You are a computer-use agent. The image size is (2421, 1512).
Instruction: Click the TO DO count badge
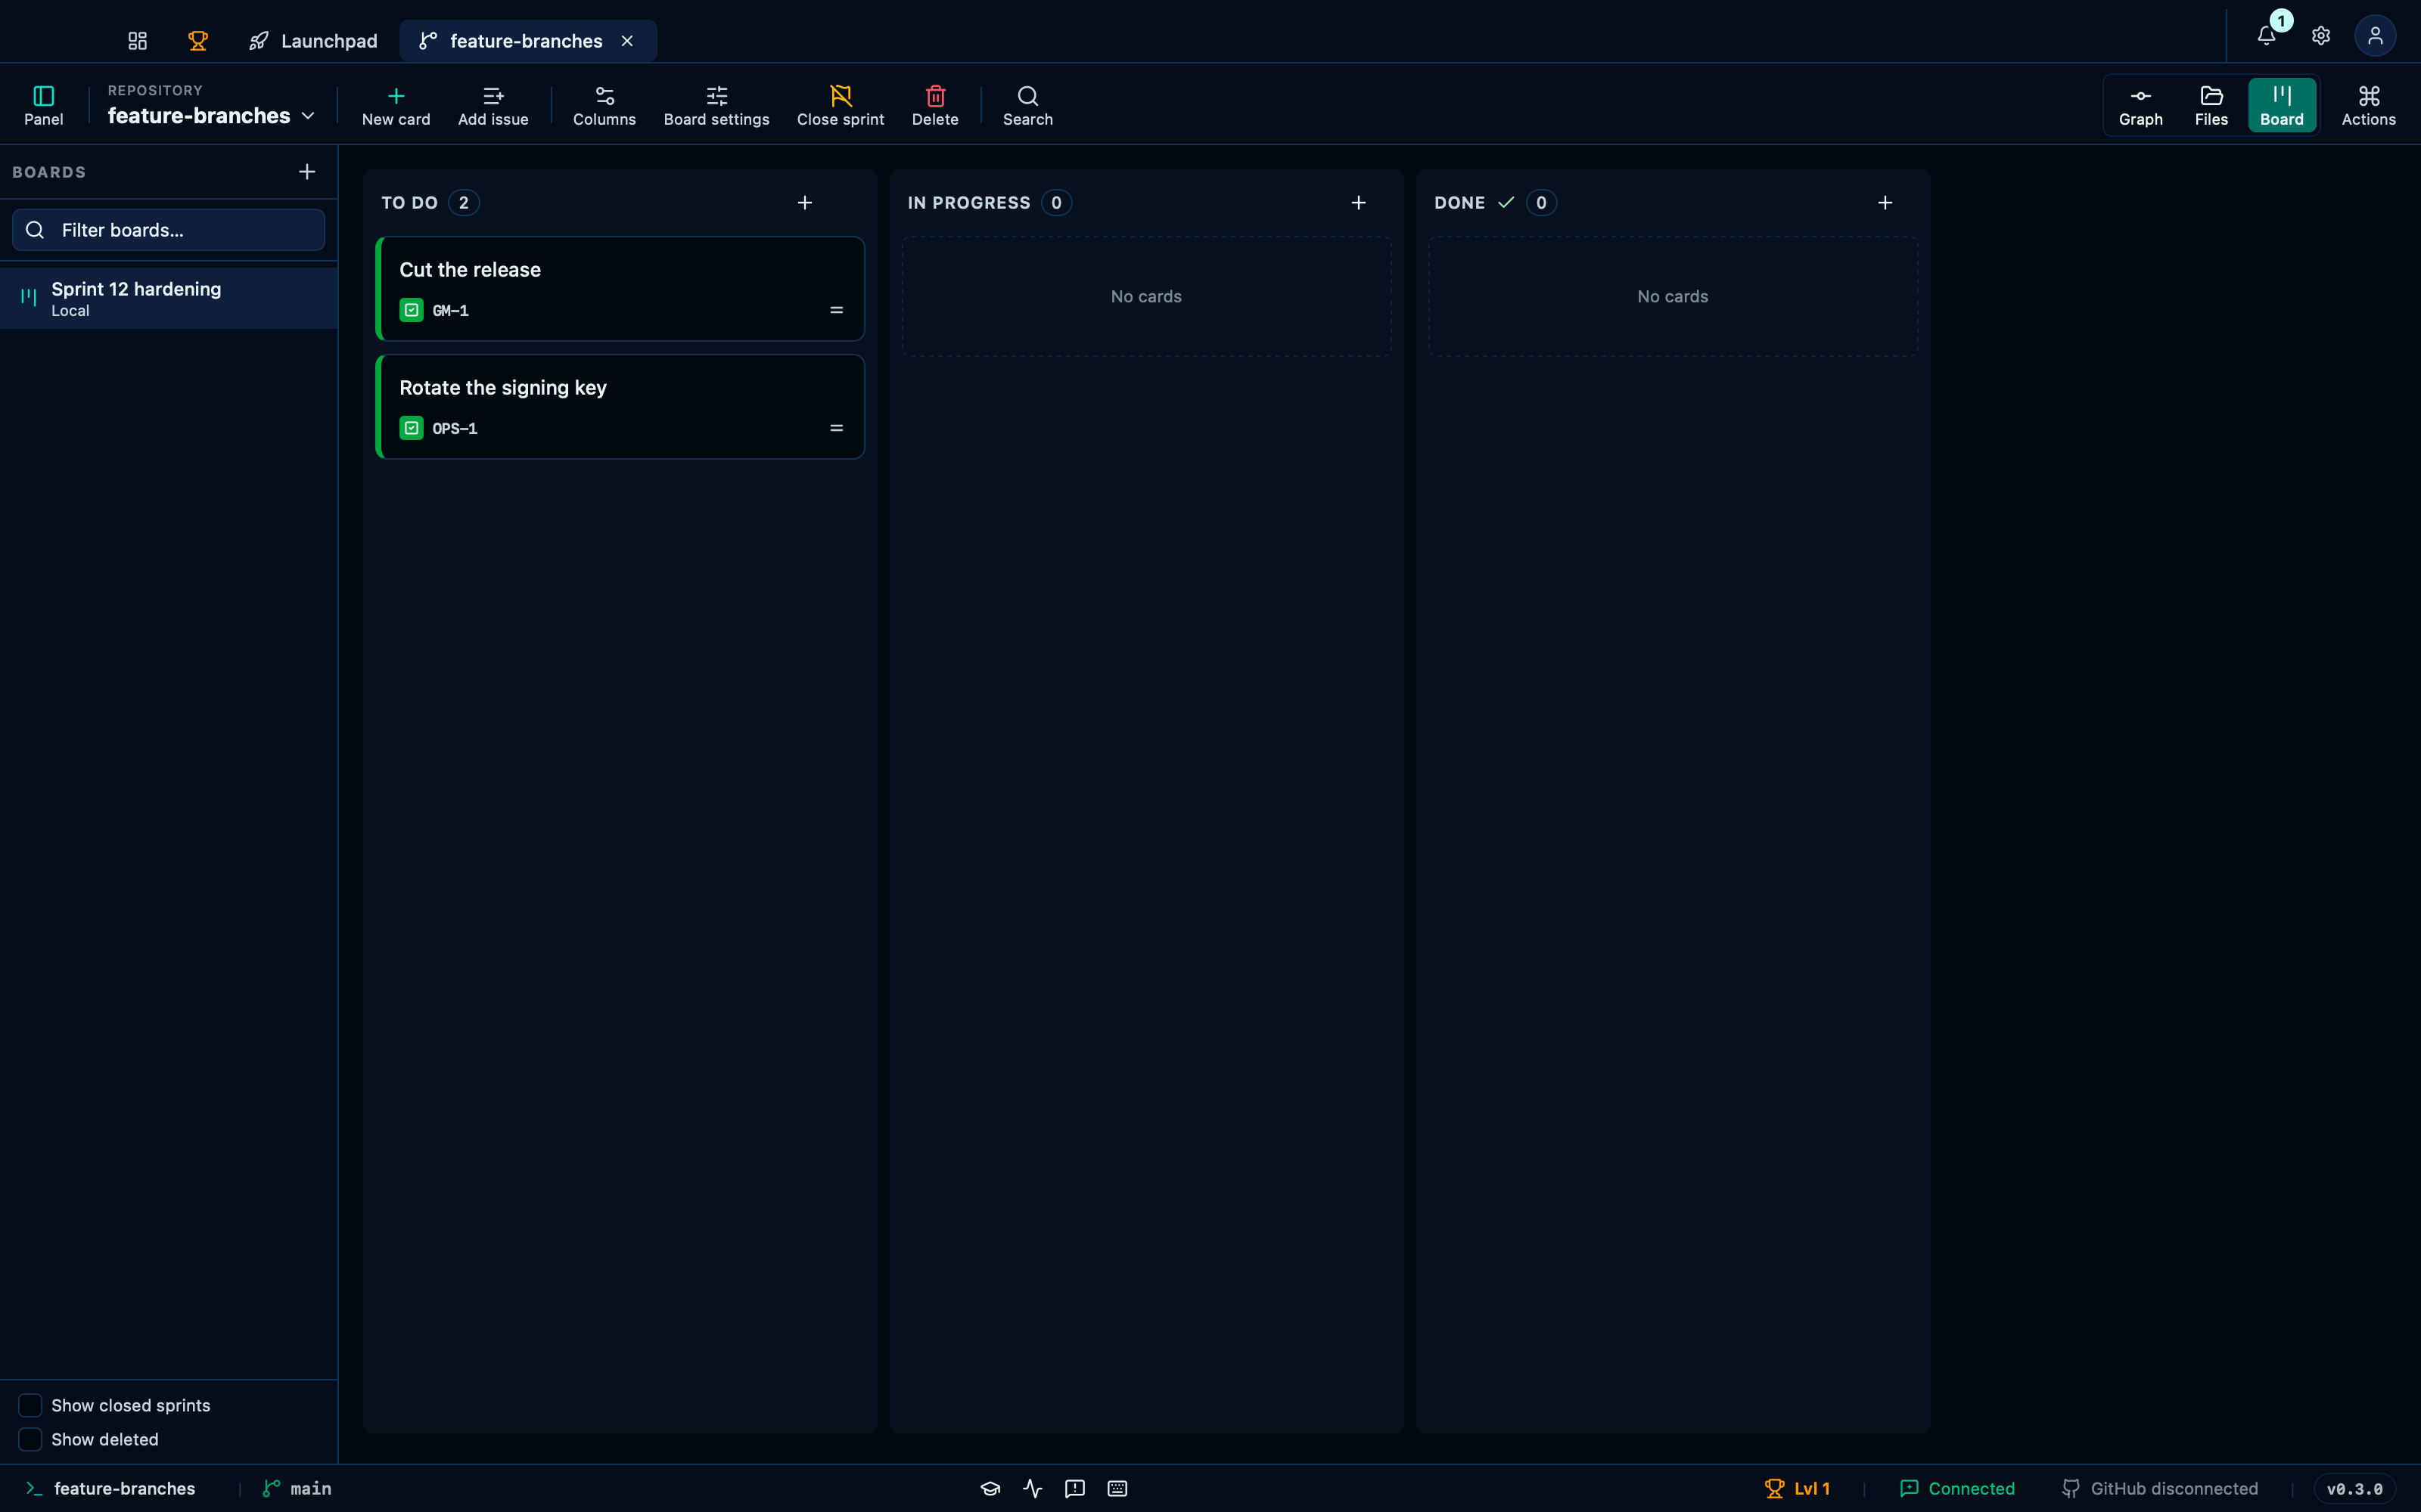(463, 203)
